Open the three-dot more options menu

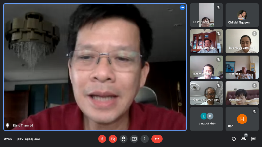(x=145, y=139)
